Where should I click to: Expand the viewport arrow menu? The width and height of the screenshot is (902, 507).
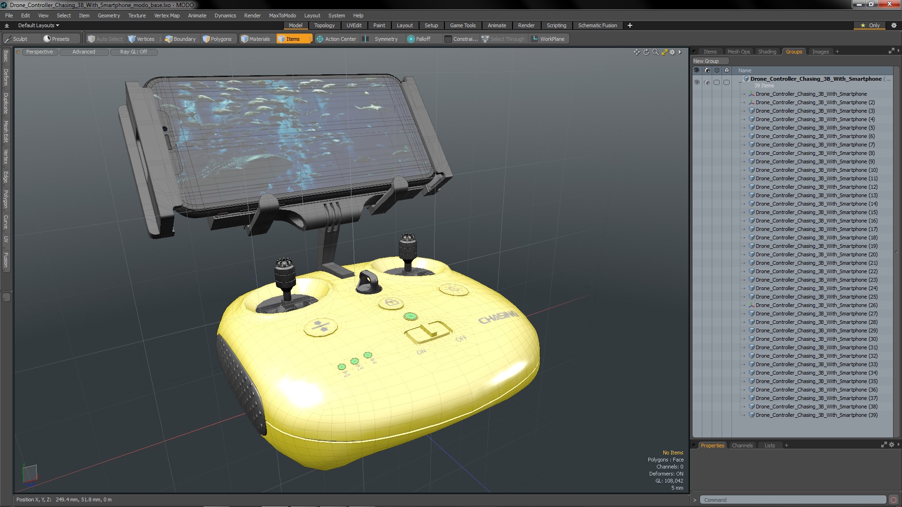[680, 52]
